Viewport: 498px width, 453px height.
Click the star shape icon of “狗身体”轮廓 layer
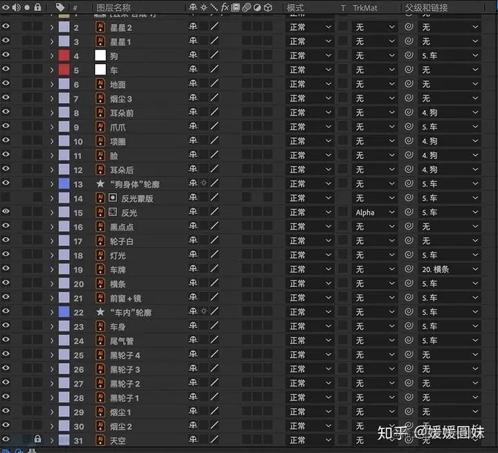pos(100,183)
